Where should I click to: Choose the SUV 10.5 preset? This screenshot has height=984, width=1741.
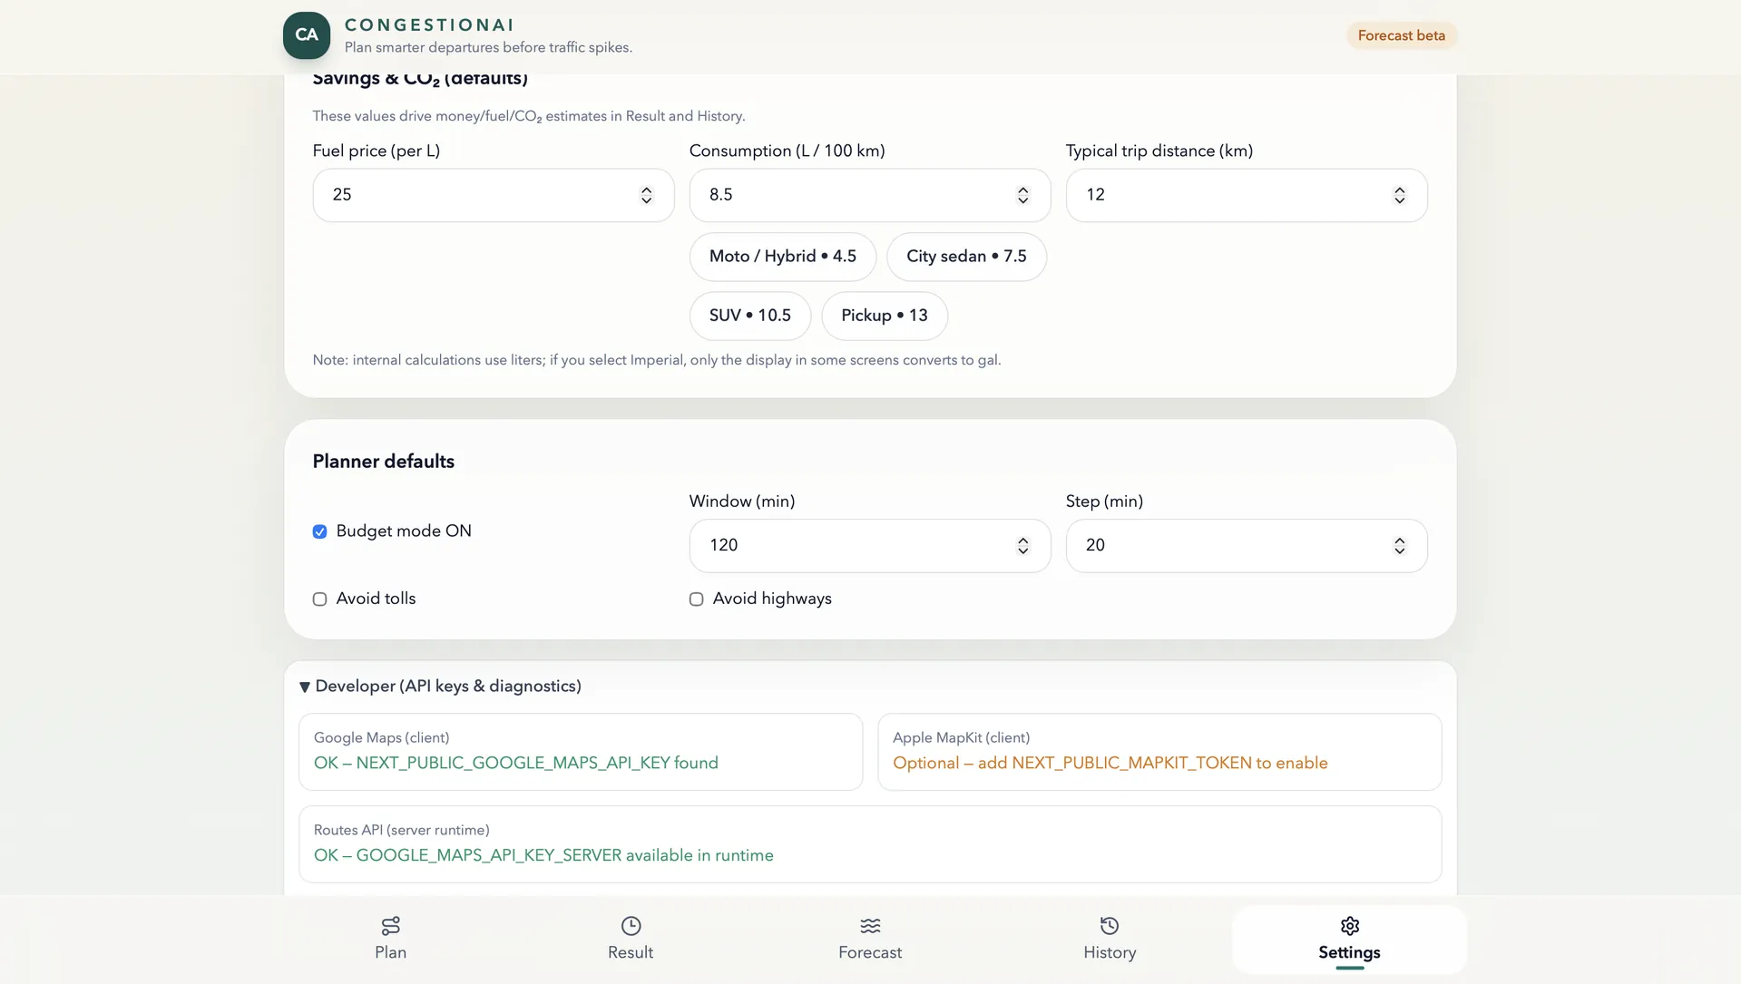[x=750, y=316]
